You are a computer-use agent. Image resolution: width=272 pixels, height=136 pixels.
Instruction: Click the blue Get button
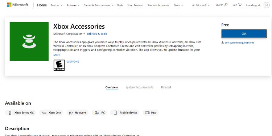coord(244,34)
